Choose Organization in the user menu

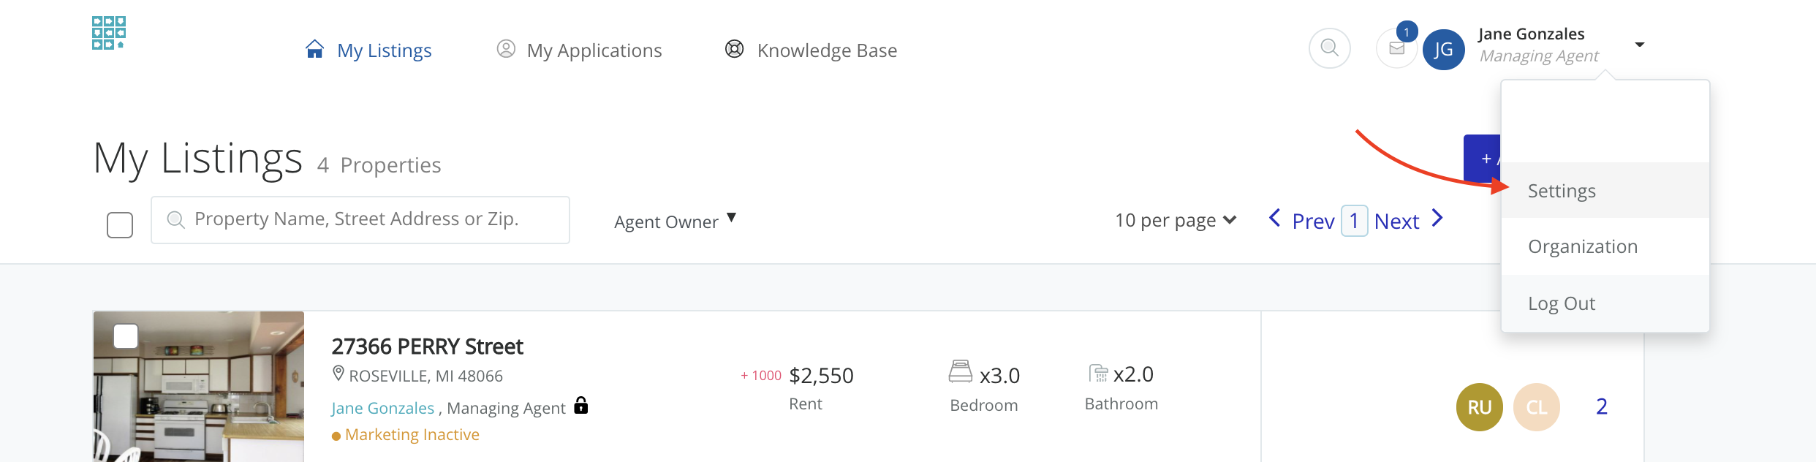click(1582, 246)
